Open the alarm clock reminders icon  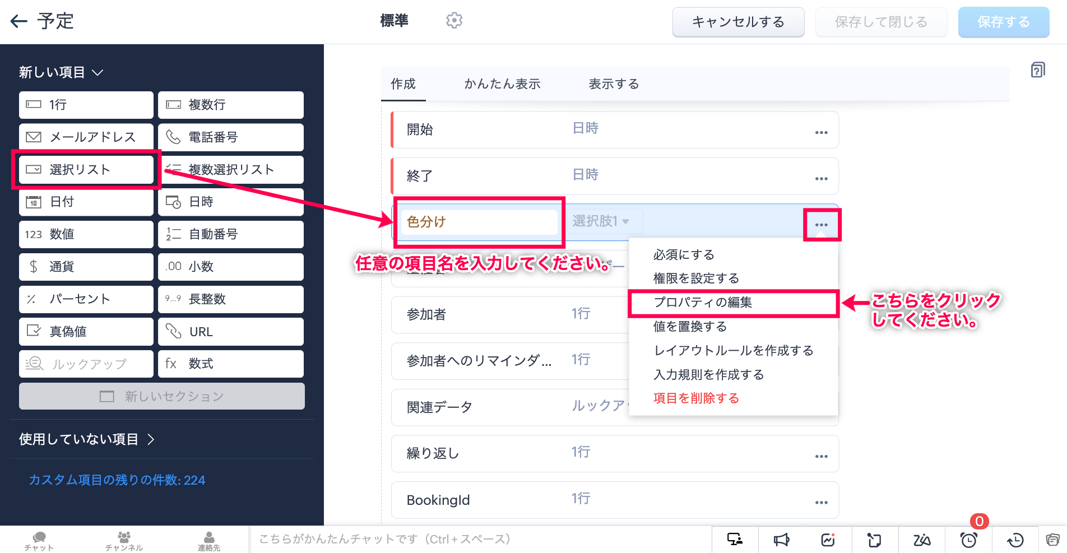pos(968,540)
